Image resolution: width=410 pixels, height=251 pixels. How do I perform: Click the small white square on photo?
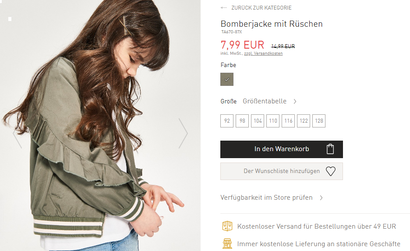(x=10, y=19)
